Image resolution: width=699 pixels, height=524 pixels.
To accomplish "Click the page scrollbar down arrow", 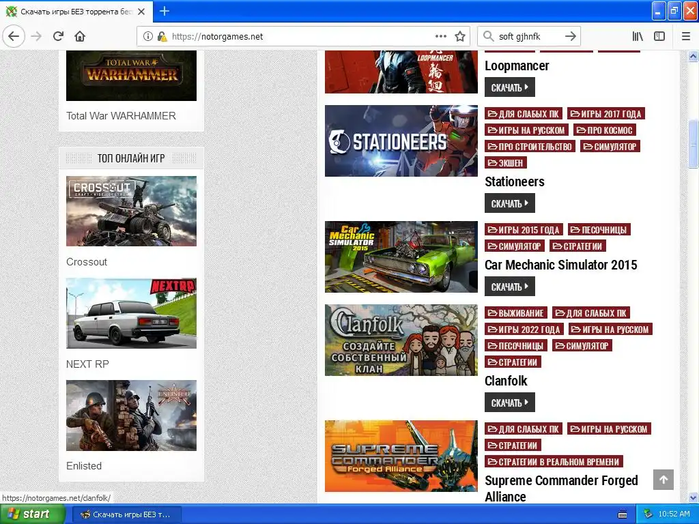I will [x=694, y=497].
